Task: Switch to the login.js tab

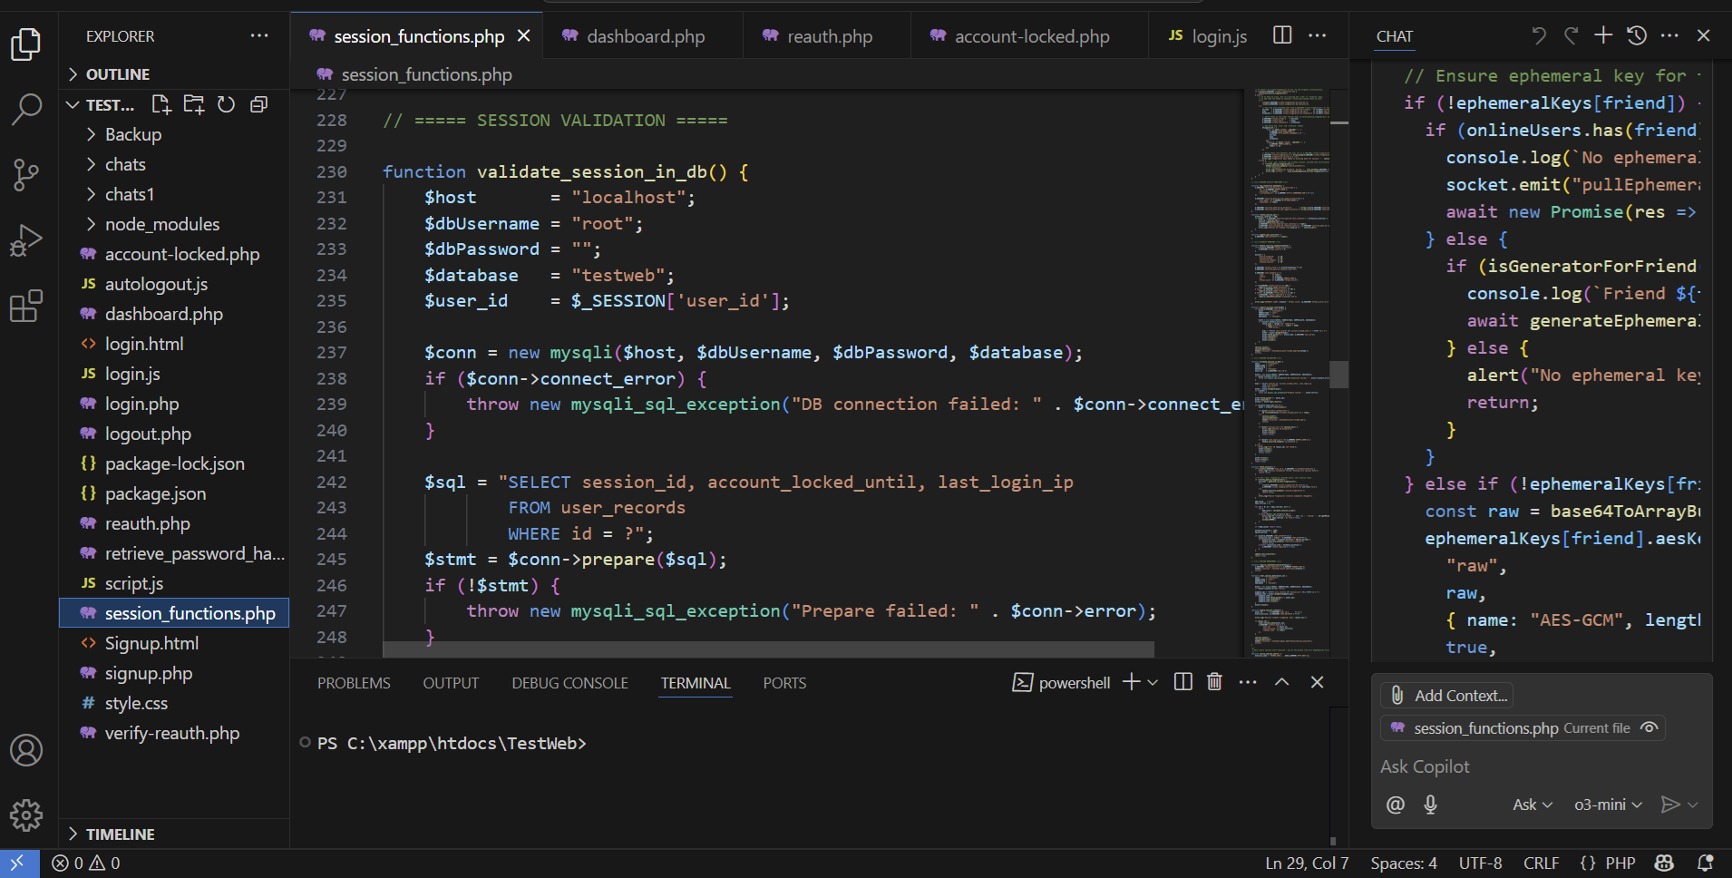Action: [x=1207, y=36]
